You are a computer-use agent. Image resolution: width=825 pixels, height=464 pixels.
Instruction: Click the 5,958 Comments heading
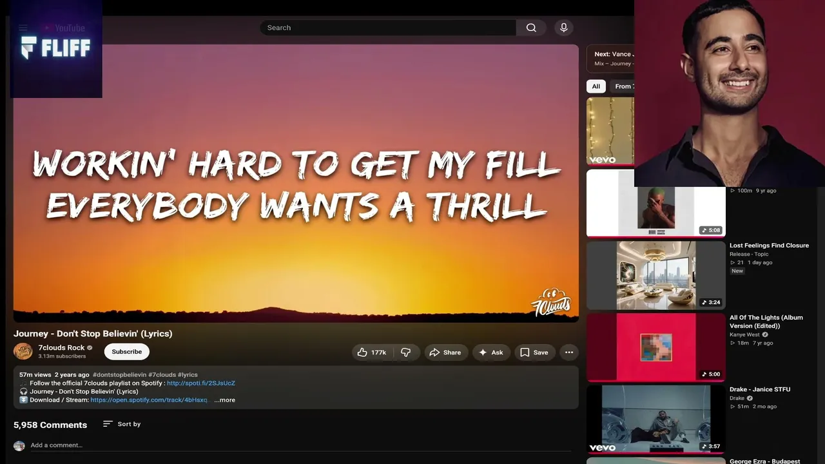click(x=50, y=425)
